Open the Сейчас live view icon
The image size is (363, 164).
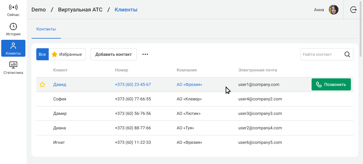point(13,7)
